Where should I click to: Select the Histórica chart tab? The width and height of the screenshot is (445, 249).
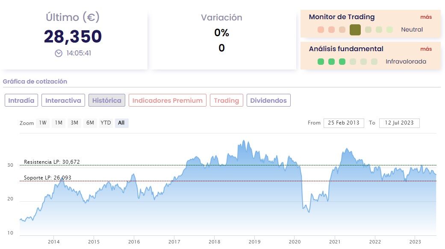coord(107,101)
